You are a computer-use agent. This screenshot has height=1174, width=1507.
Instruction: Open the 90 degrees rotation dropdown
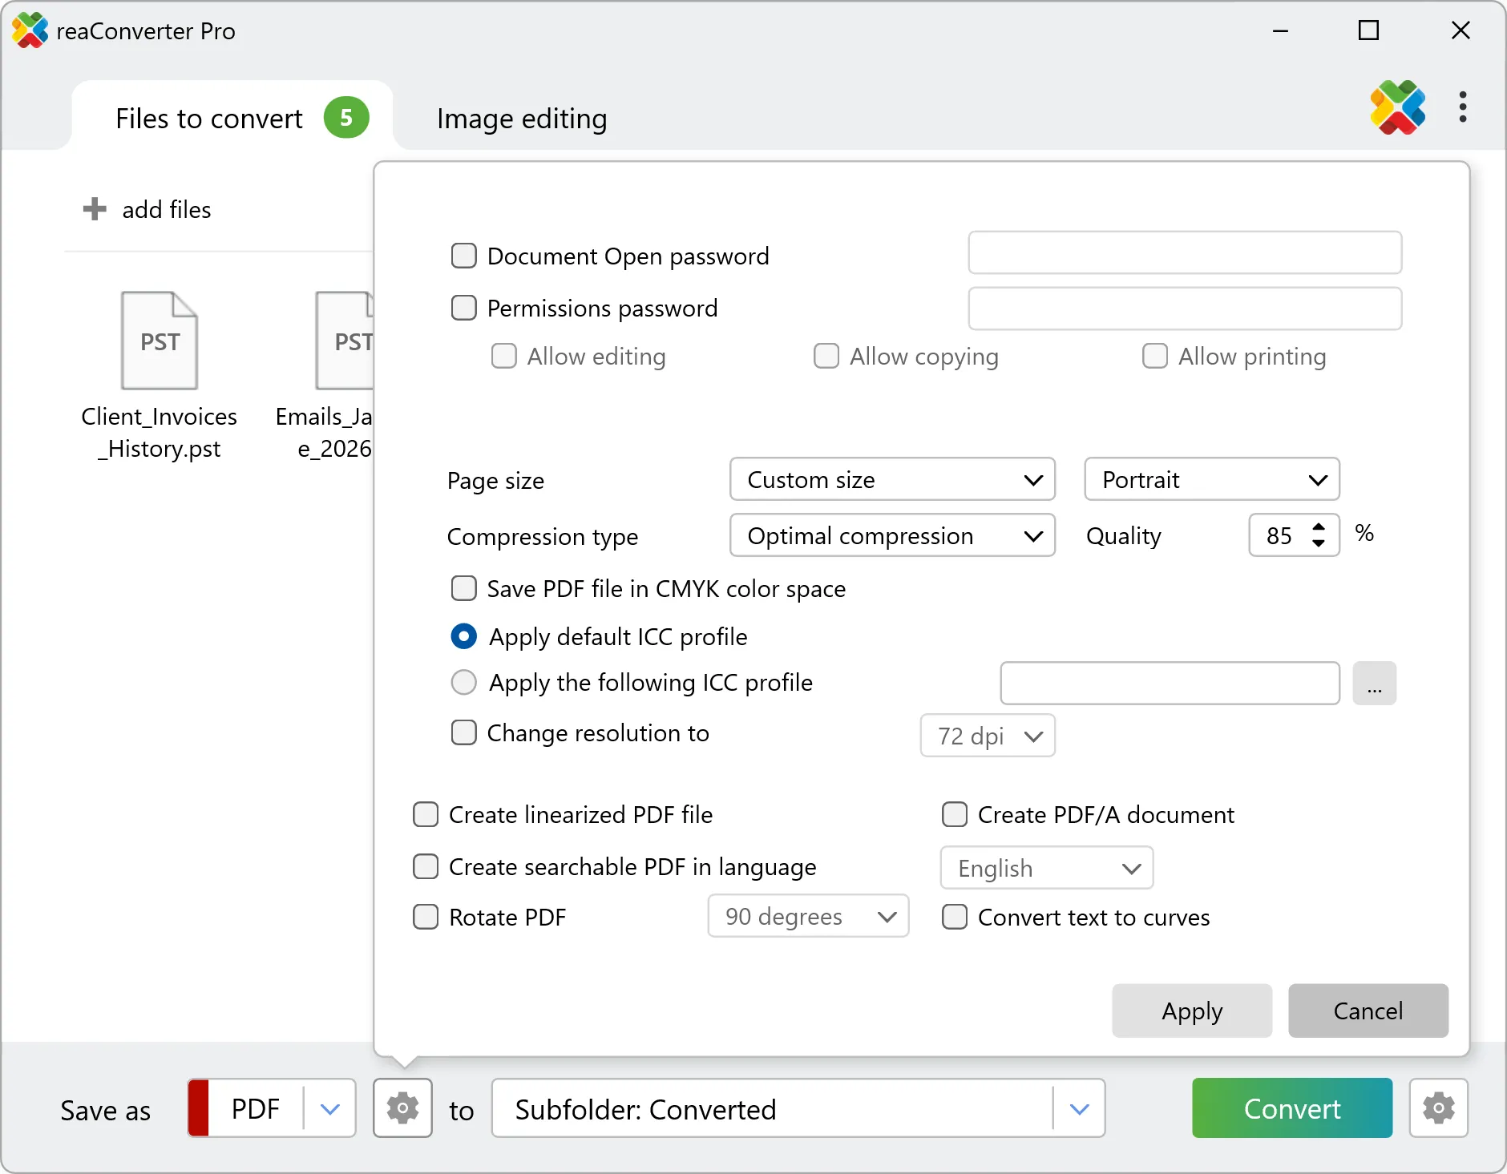tap(808, 916)
